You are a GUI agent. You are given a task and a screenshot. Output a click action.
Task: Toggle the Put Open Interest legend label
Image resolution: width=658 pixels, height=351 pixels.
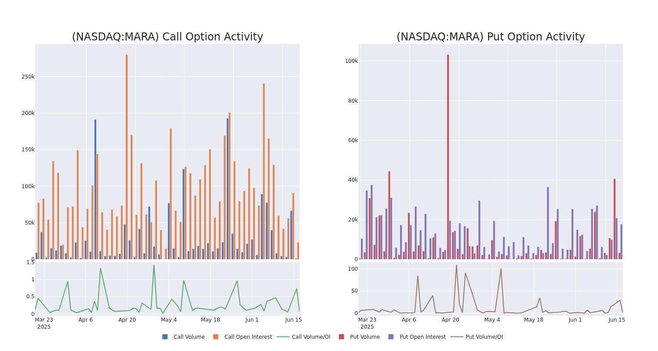[x=422, y=337]
